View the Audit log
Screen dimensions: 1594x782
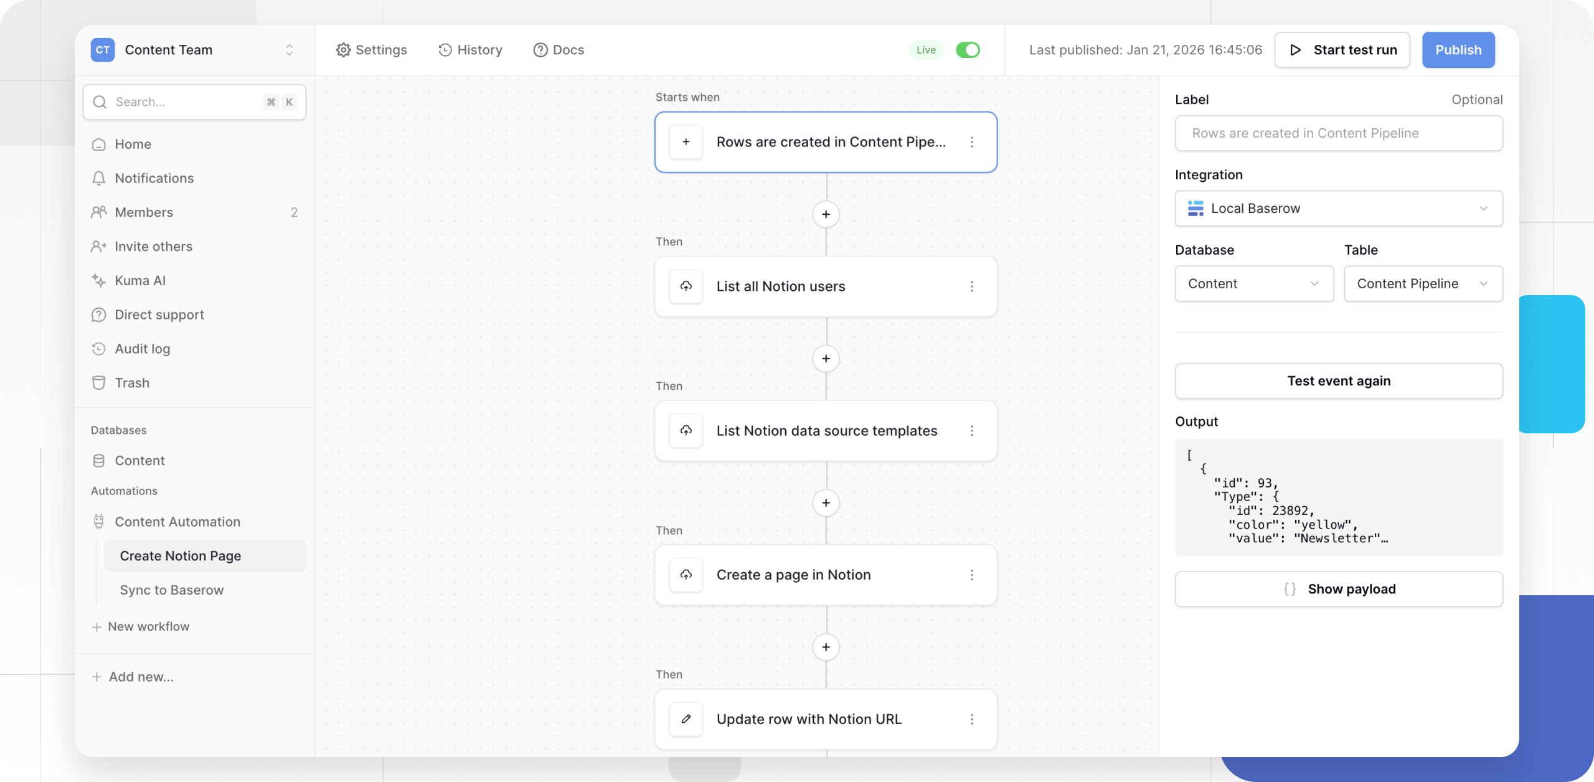[x=142, y=348]
